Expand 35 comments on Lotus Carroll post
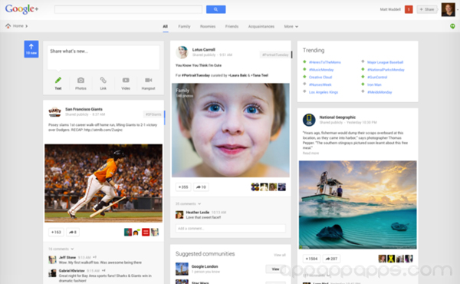The height and width of the screenshot is (284, 460). click(188, 203)
